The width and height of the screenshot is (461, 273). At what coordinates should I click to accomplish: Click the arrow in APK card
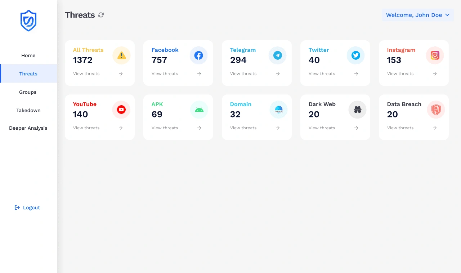pos(199,128)
